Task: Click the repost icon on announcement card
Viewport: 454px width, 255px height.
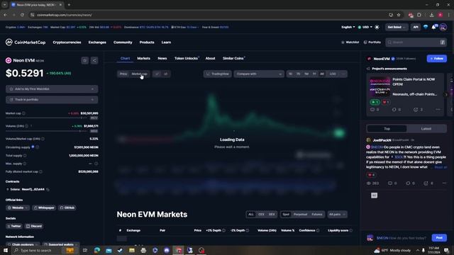Action: point(394,110)
